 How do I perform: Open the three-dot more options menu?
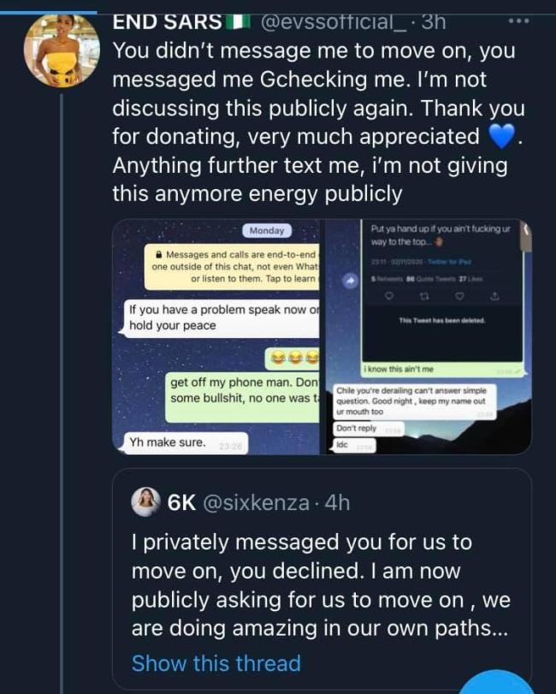[518, 21]
